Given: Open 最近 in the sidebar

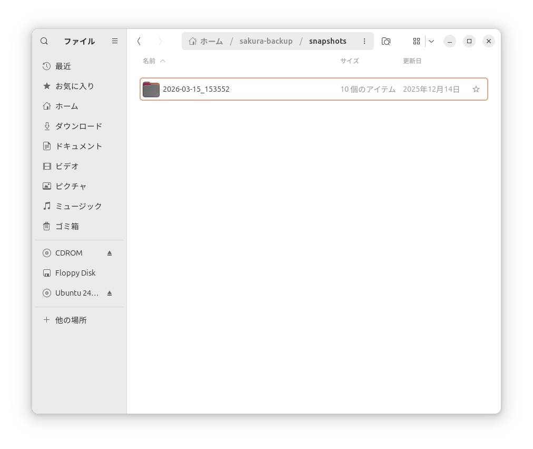Looking at the screenshot, I should (63, 66).
